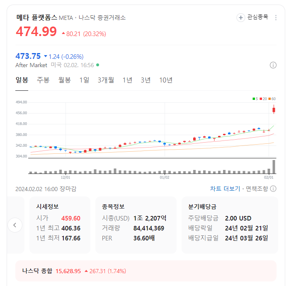This screenshot has height=286, width=296.
Task: Open the 메타 플랫폼스 stock title
Action: pos(37,17)
